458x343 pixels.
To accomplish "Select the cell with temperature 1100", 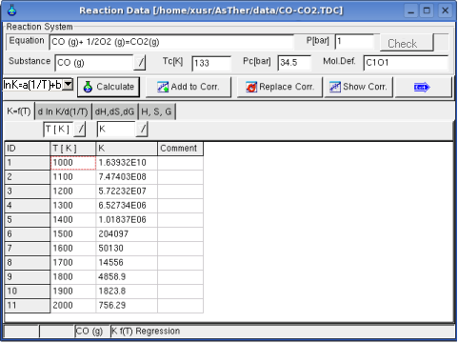I will 73,177.
